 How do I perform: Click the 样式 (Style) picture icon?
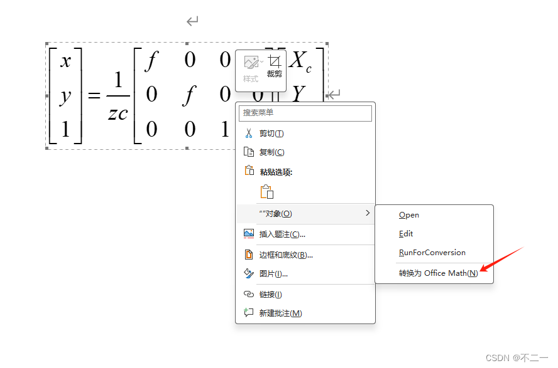pyautogui.click(x=251, y=61)
